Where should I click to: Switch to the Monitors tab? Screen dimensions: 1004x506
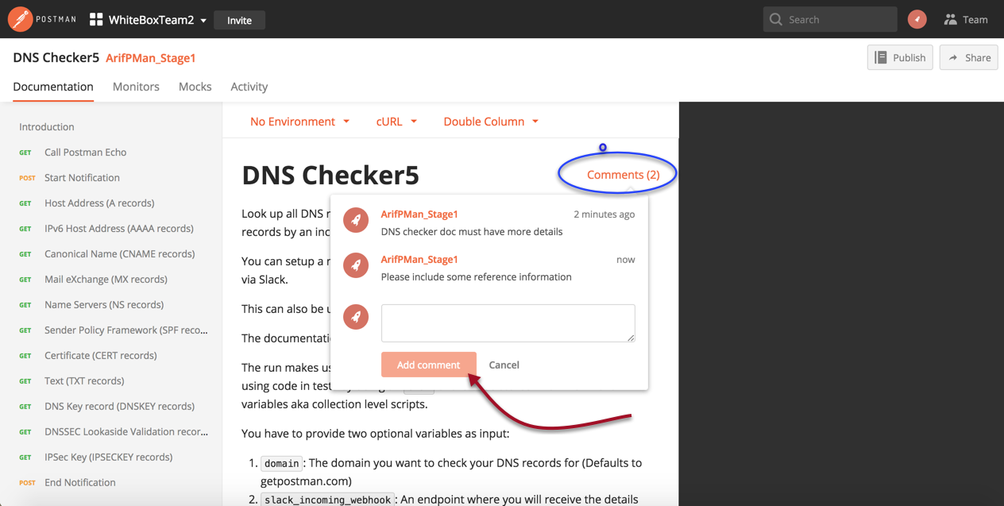(136, 87)
